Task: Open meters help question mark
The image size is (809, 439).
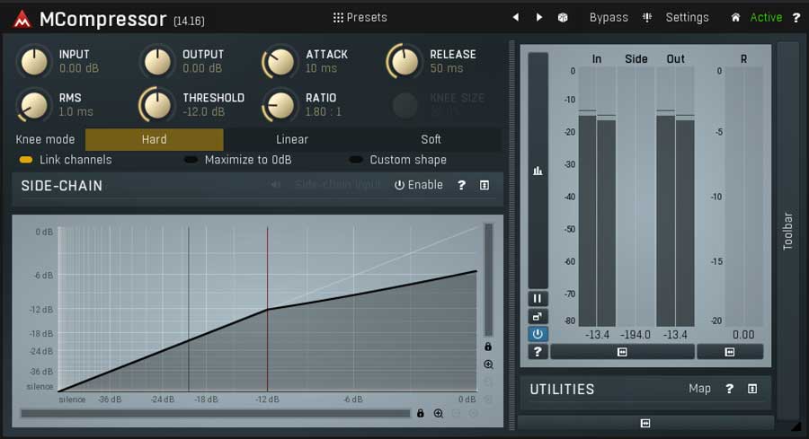Action: click(538, 351)
